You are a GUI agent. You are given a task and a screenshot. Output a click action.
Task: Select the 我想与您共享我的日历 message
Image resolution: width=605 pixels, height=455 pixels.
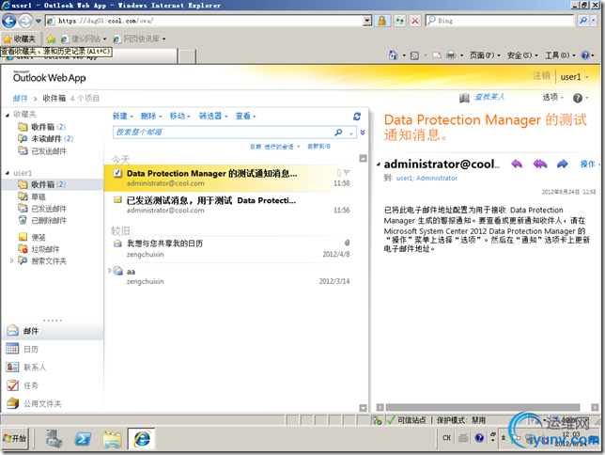(236, 248)
